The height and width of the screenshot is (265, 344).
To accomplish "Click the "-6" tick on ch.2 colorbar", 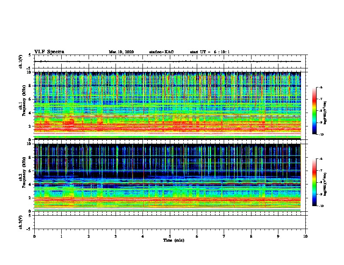I will point(321,159).
